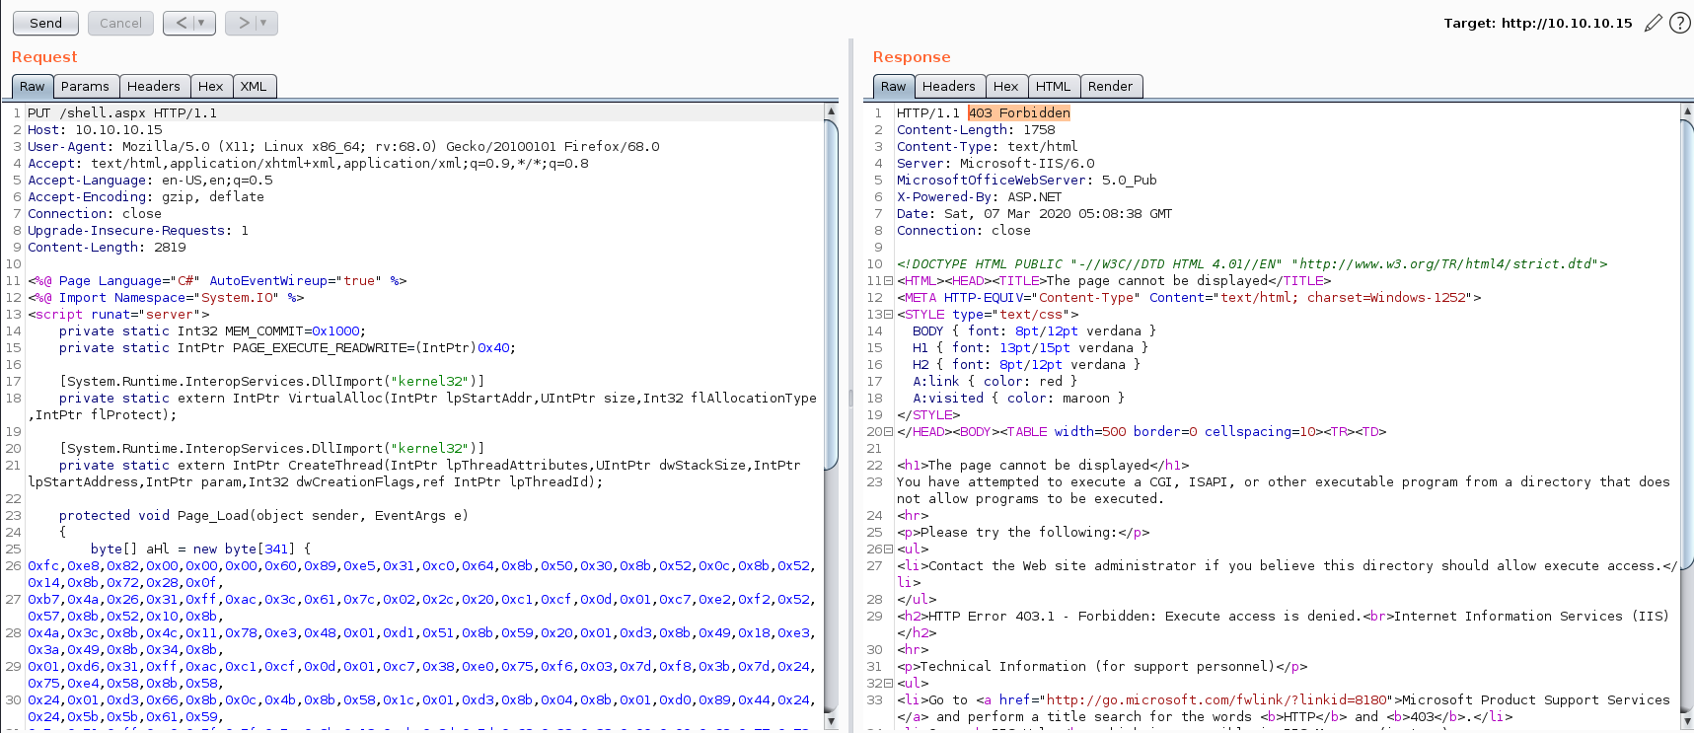
Task: Click the Date response header line
Action: pyautogui.click(x=1035, y=214)
